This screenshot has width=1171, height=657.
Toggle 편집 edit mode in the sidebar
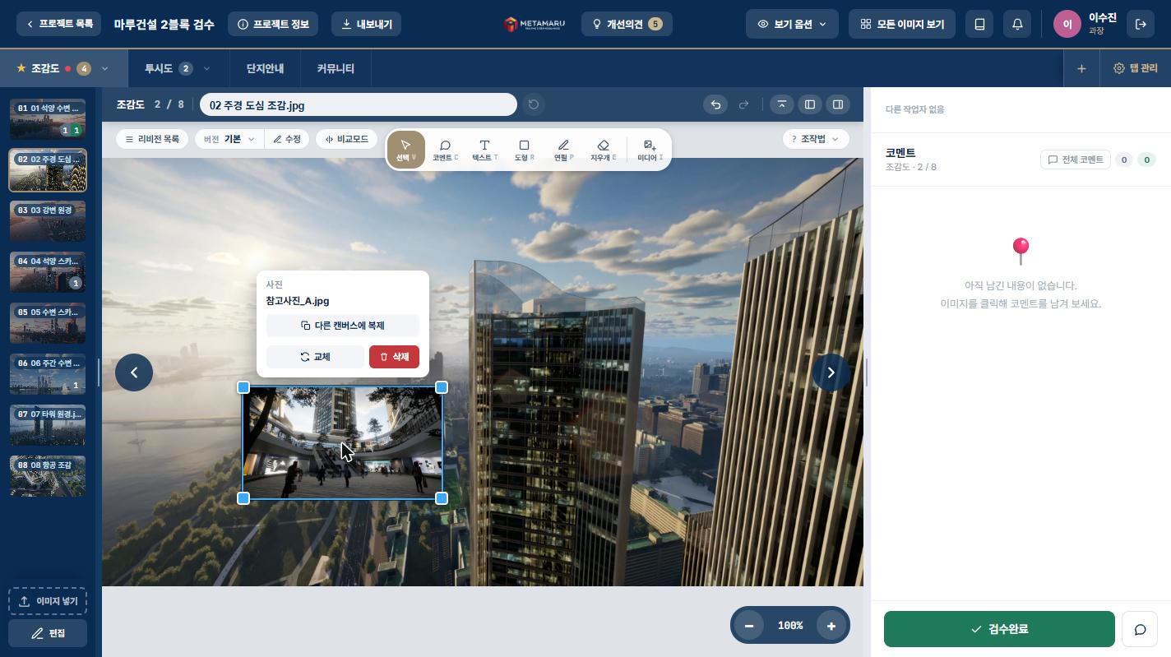click(x=48, y=633)
